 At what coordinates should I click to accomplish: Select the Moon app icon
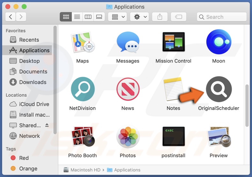(219, 42)
